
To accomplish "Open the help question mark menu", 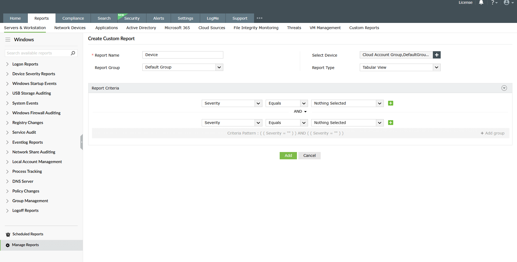I will tap(494, 2).
